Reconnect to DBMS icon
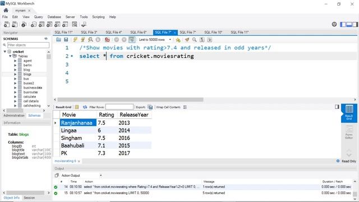The width and height of the screenshot is (359, 202). click(x=84, y=24)
